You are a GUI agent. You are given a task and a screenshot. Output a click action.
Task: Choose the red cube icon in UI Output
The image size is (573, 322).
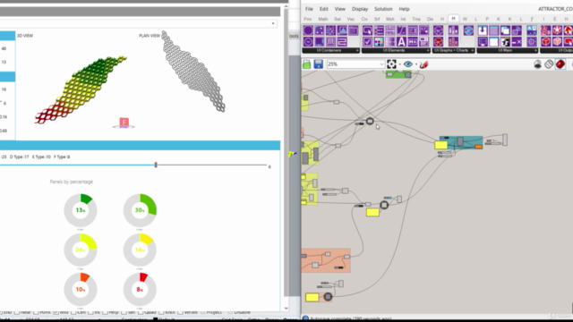[x=545, y=42]
